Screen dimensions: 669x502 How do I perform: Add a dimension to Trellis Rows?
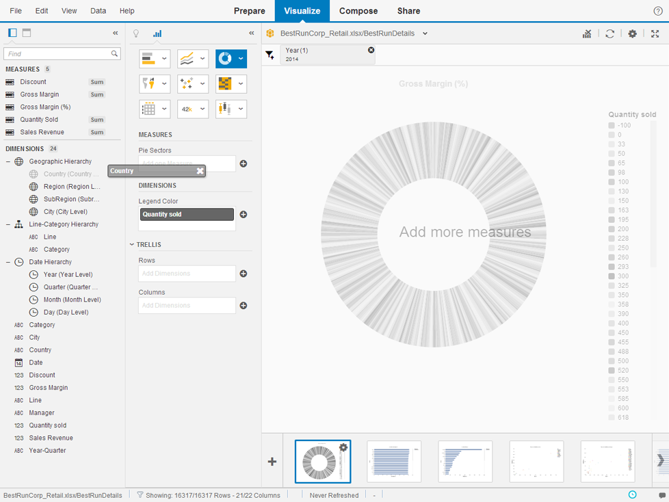click(x=244, y=274)
